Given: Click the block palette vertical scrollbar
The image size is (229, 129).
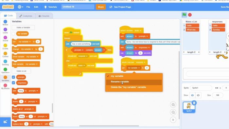Looking at the screenshot, I should (52, 108).
